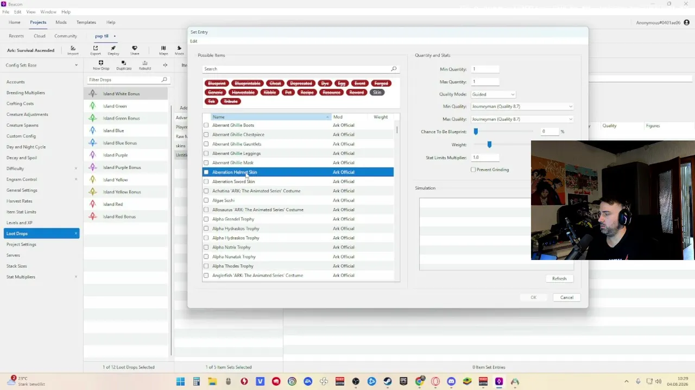695x390 pixels.
Task: Open the File menu
Action: click(x=6, y=12)
